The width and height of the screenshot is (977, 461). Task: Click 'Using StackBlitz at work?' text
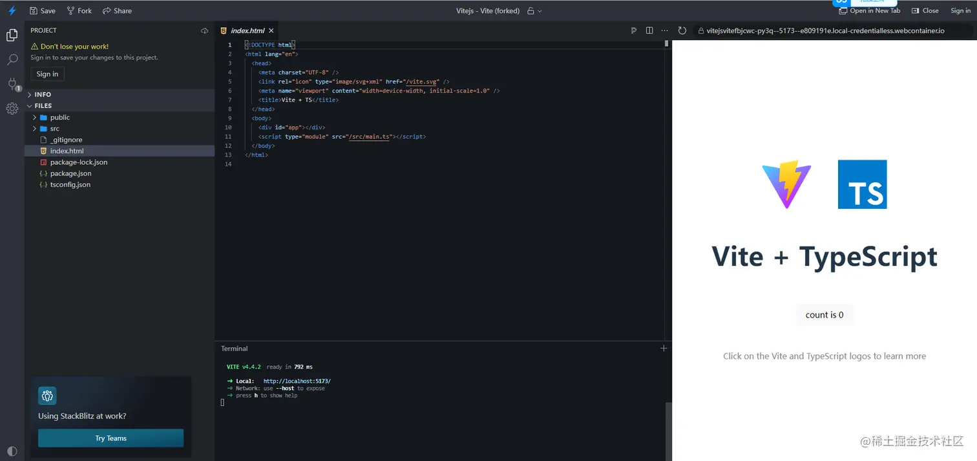(x=82, y=416)
